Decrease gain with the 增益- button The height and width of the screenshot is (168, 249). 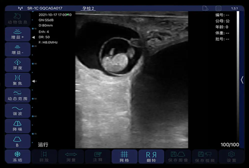(x=18, y=50)
